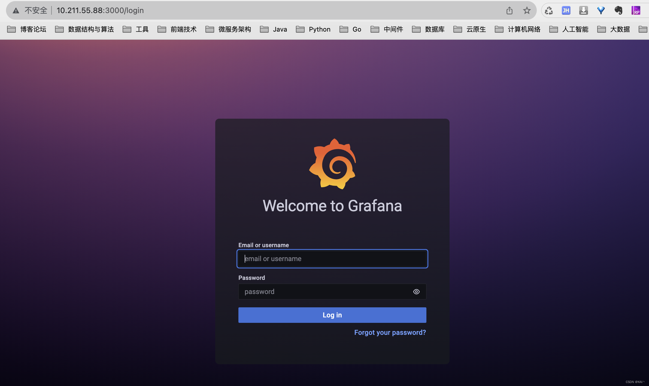
Task: Open 中间件 bookmark folder
Action: coord(387,29)
